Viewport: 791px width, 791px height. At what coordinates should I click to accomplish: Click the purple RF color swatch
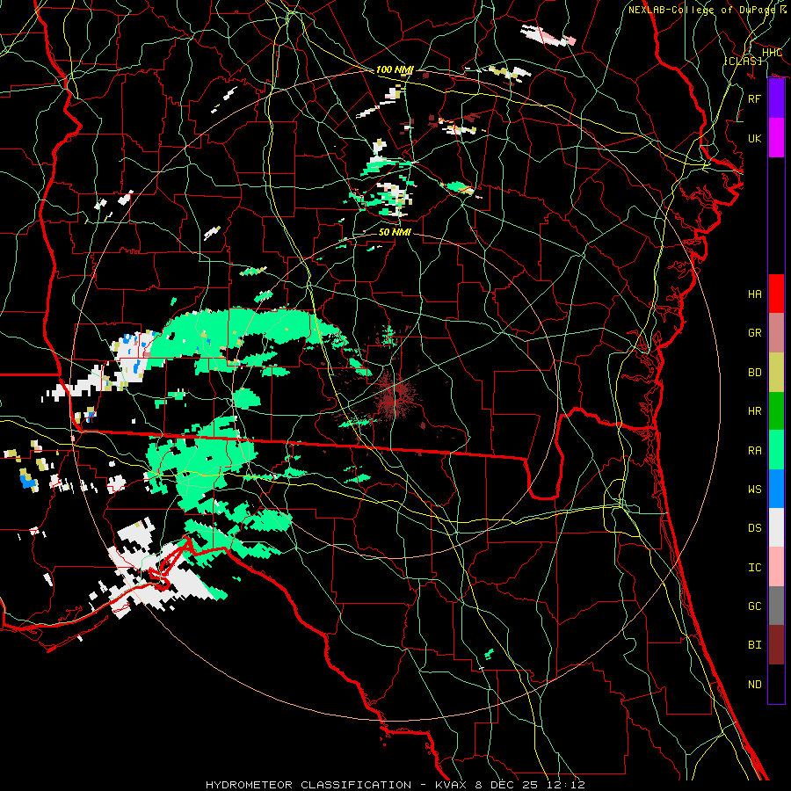(x=776, y=98)
